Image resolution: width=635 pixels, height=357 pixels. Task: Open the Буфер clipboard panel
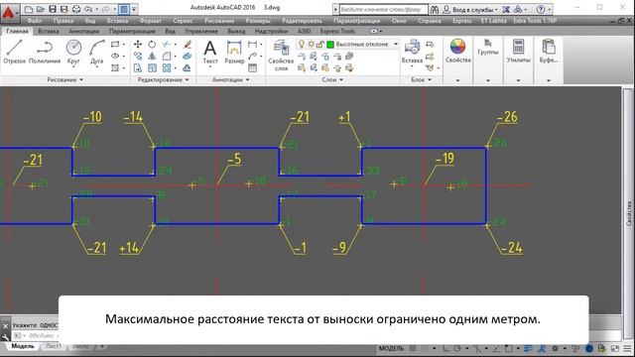click(x=549, y=51)
